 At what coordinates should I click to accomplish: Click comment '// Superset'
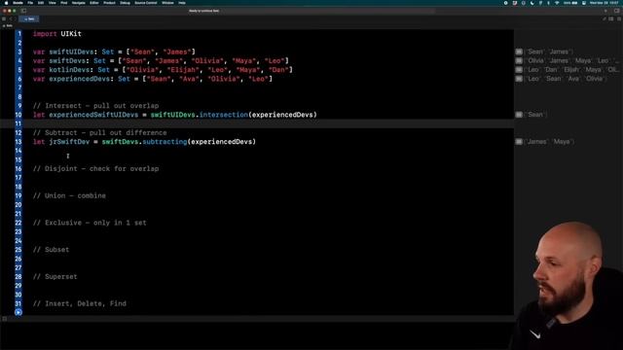[x=55, y=276]
